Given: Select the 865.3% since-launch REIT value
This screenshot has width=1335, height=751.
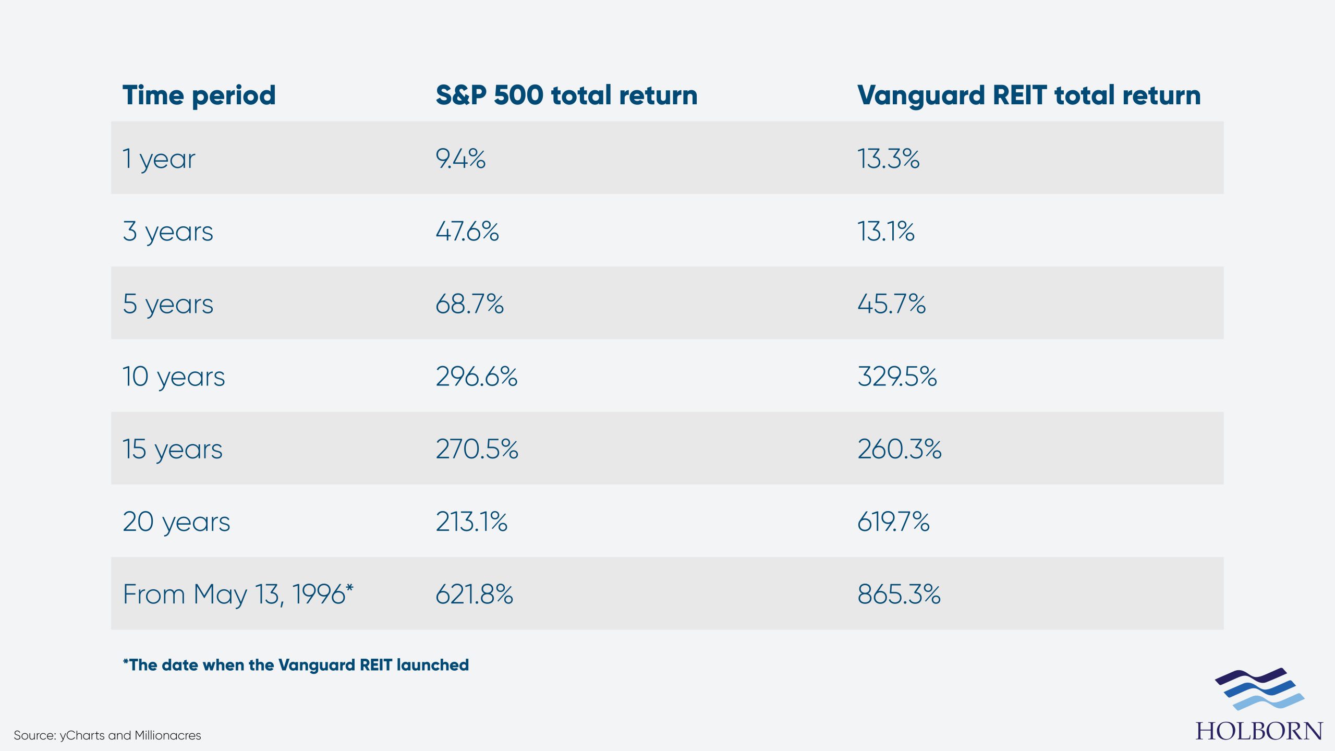Looking at the screenshot, I should (x=899, y=593).
